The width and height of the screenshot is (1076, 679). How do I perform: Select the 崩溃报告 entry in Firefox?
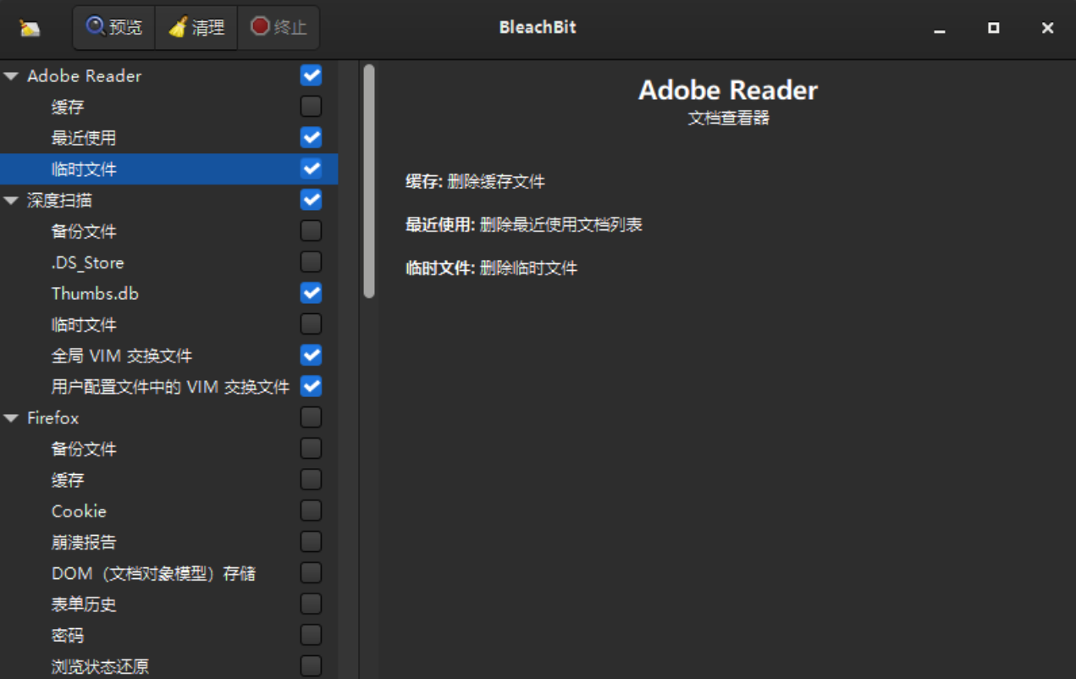[84, 542]
